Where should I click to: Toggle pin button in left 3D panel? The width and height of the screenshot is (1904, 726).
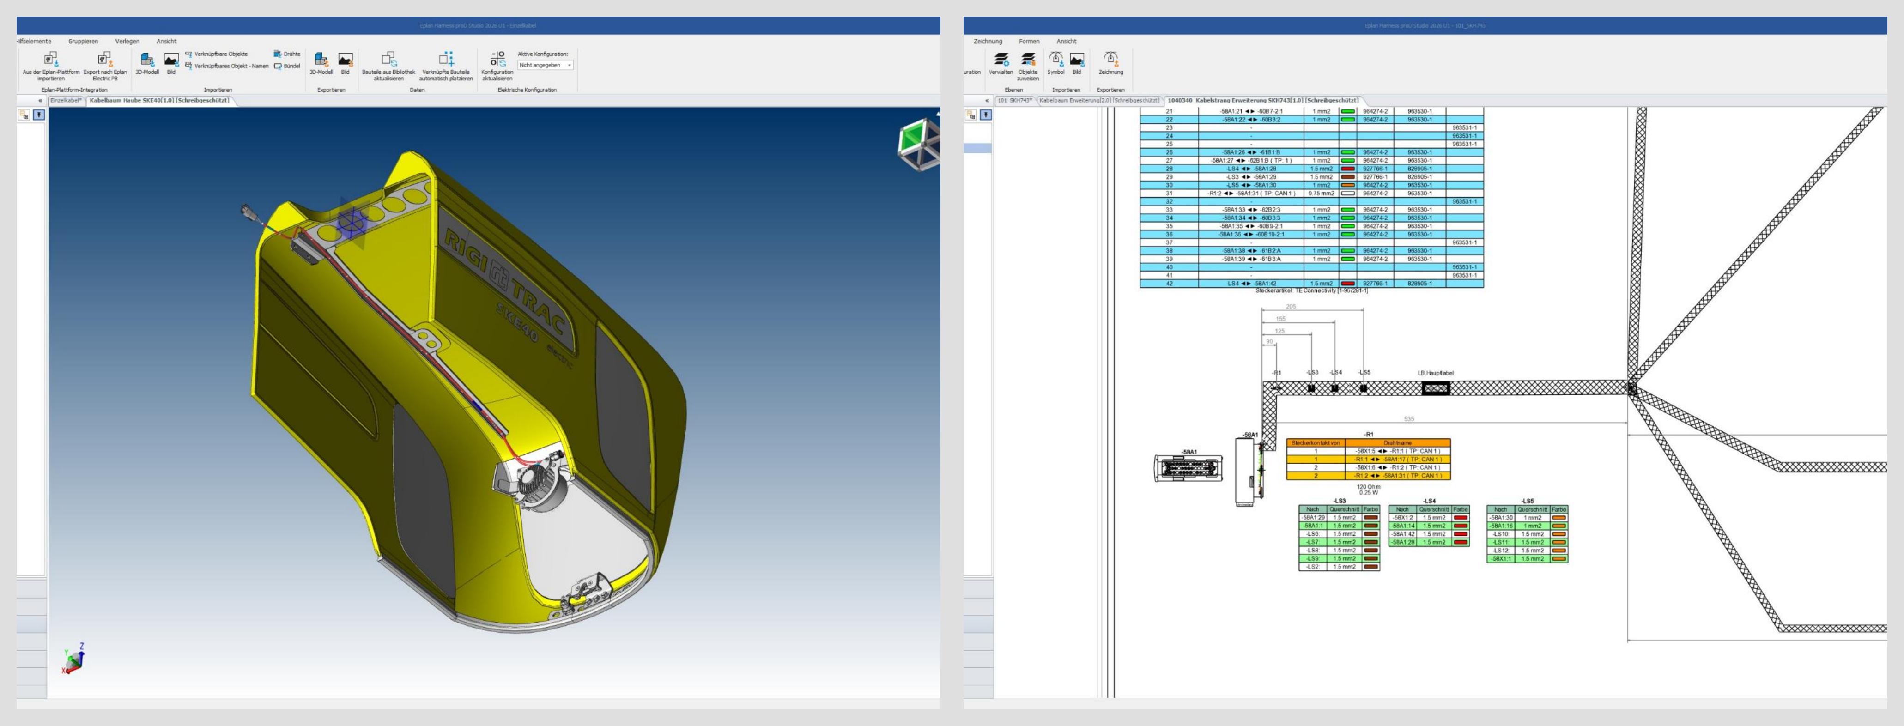[39, 115]
